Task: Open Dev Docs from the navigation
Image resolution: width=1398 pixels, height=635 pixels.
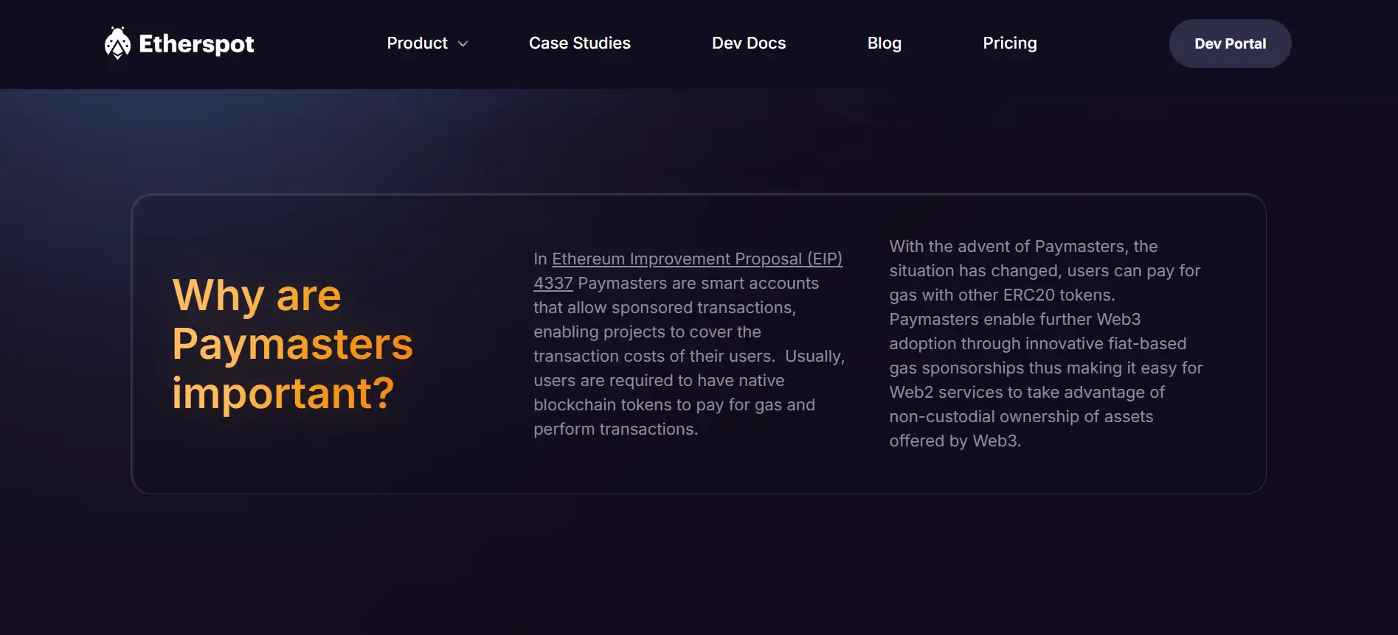Action: coord(748,43)
